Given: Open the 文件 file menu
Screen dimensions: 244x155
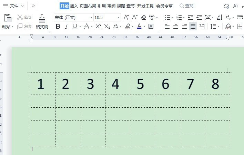Looking at the screenshot, I should coord(13,6).
